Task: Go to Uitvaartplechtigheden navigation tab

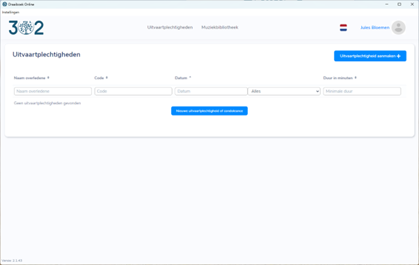Action: [170, 28]
